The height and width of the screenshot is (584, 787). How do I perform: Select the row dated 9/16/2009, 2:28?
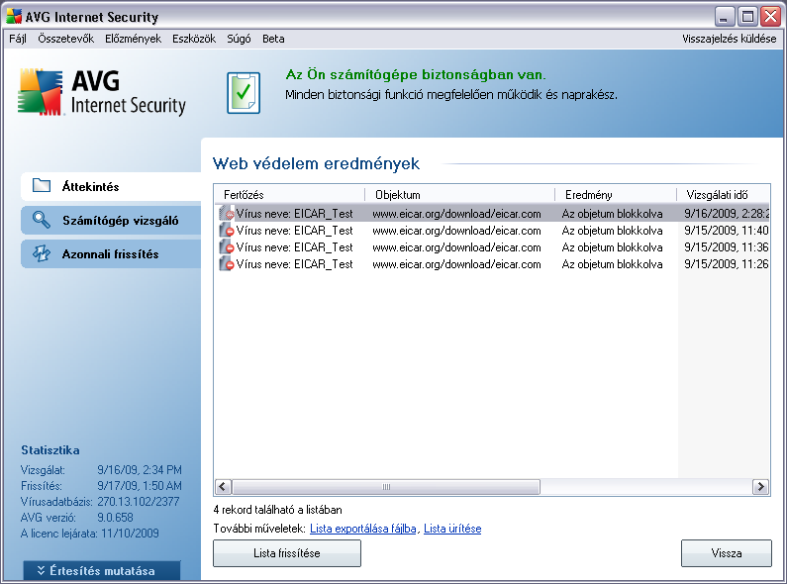pyautogui.click(x=493, y=214)
